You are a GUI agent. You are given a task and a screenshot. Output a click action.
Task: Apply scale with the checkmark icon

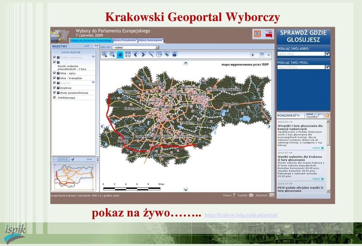pyautogui.click(x=73, y=159)
